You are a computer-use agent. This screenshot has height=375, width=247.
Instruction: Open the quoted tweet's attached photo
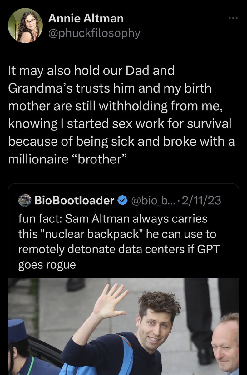click(123, 327)
